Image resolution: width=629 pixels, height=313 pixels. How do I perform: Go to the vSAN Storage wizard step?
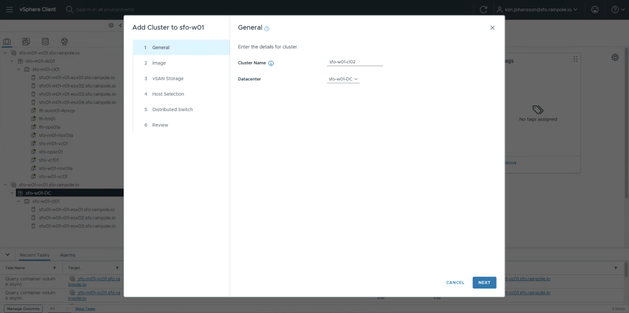[x=167, y=79]
